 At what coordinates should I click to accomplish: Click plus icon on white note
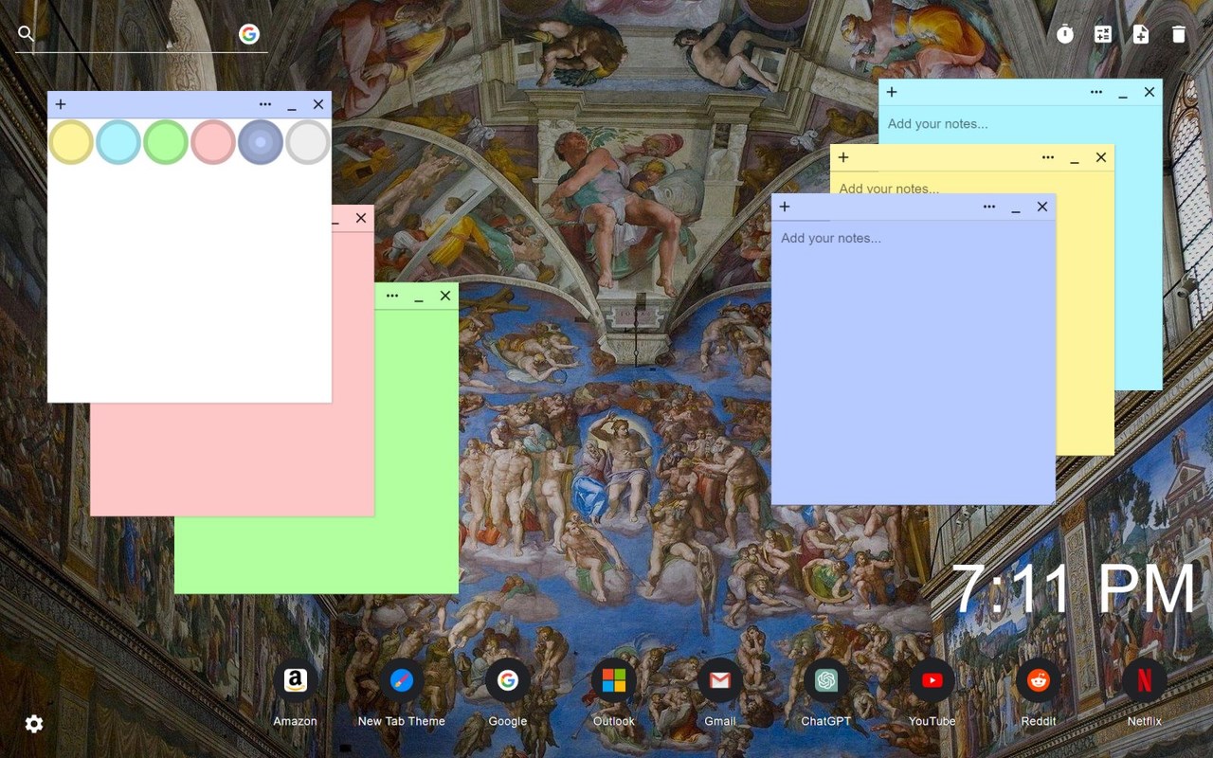[61, 104]
